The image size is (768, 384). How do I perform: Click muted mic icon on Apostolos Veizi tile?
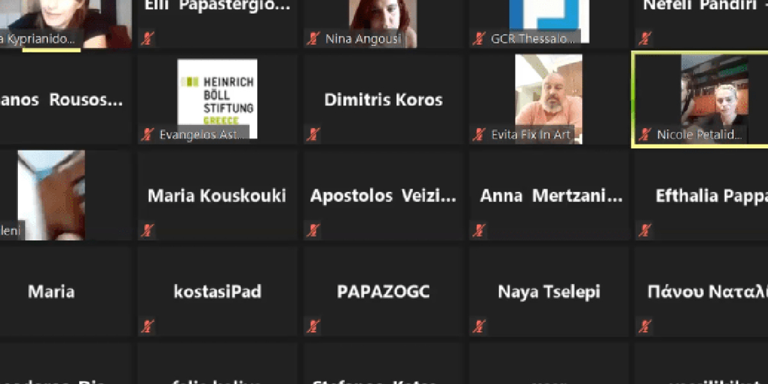(314, 230)
